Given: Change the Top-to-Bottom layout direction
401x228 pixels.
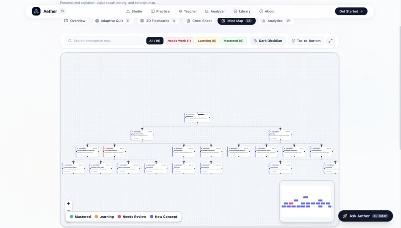Looking at the screenshot, I should click(306, 41).
